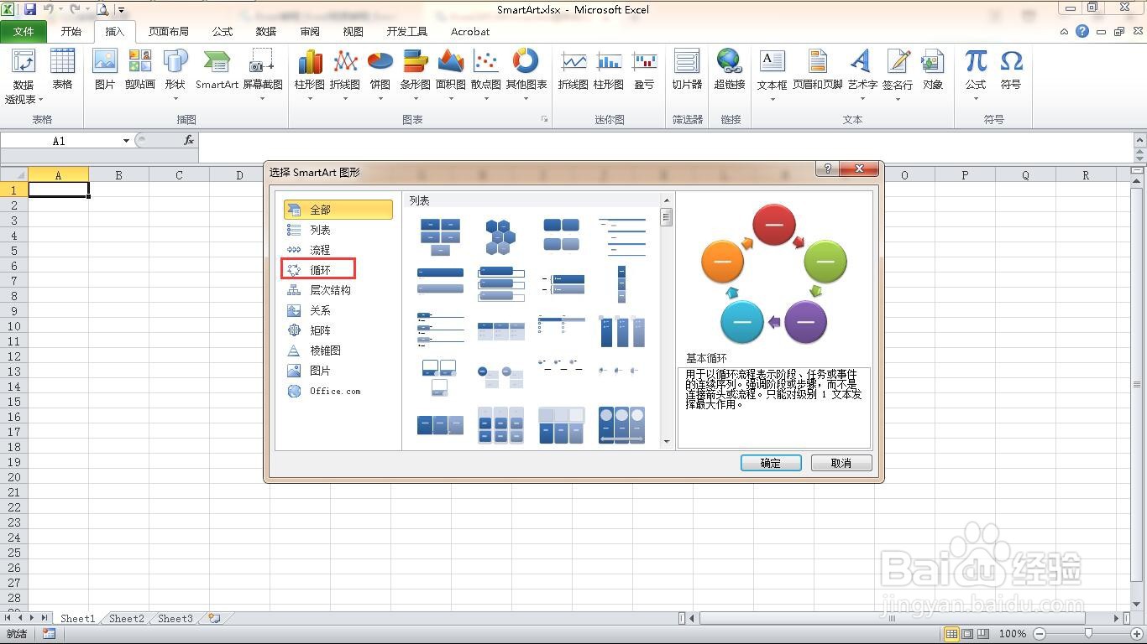Image resolution: width=1147 pixels, height=644 pixels.
Task: Click the insert new worksheet tab icon
Action: (x=215, y=619)
